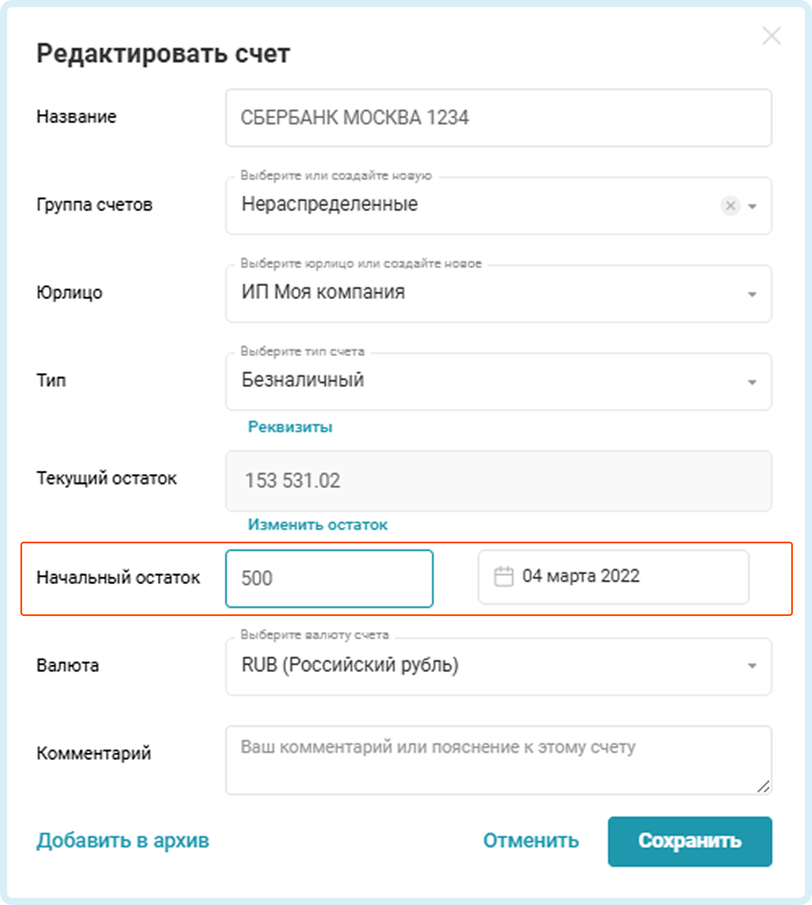Click into the Комментарий text area
The width and height of the screenshot is (812, 905).
[498, 760]
